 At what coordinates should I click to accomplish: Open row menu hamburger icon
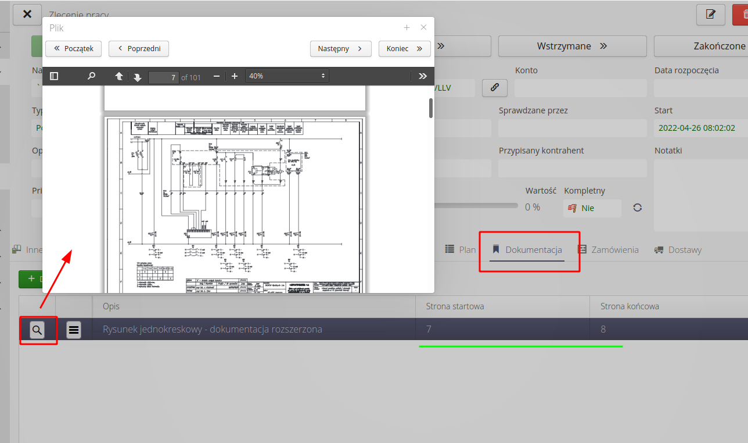click(x=74, y=330)
